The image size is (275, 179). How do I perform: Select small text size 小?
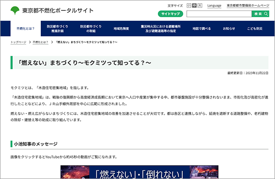(189, 5)
